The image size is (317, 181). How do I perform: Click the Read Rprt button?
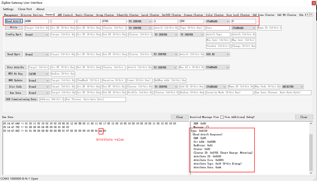(x=14, y=54)
